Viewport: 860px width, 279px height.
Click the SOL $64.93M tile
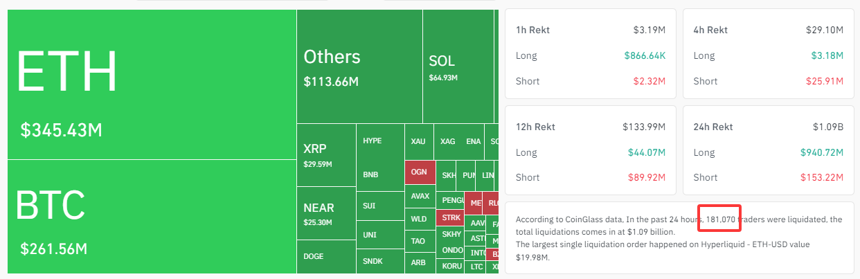459,66
